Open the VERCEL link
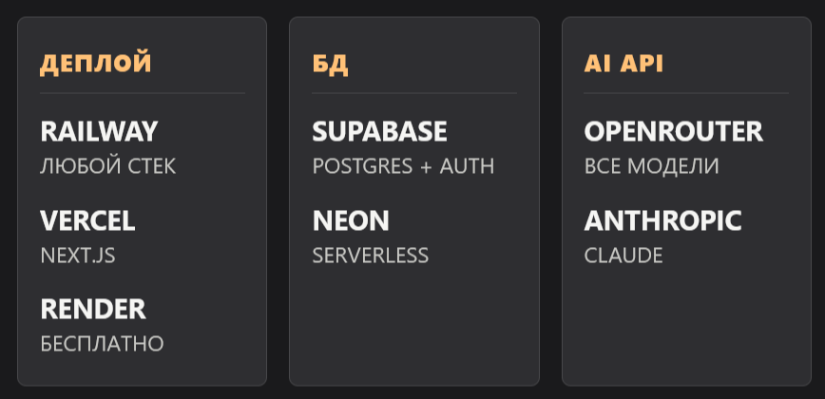The height and width of the screenshot is (399, 825). [x=87, y=221]
